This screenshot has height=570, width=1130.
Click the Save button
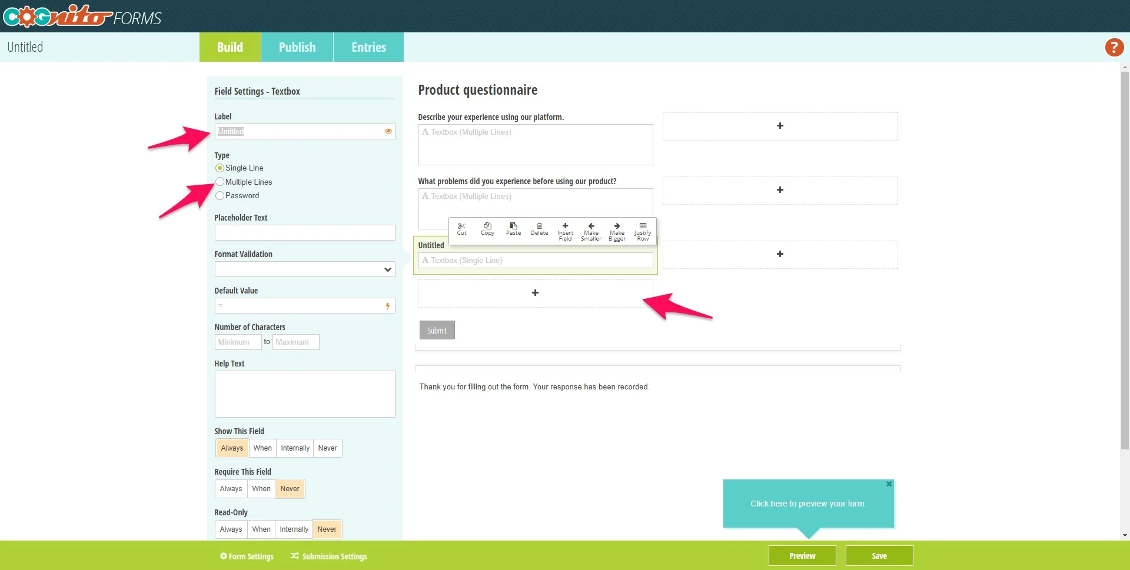point(879,556)
